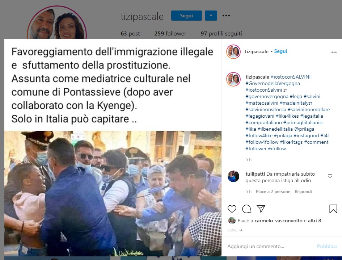This screenshot has width=342, height=260.
Task: Click the Pubblica comment button
Action: [x=327, y=246]
